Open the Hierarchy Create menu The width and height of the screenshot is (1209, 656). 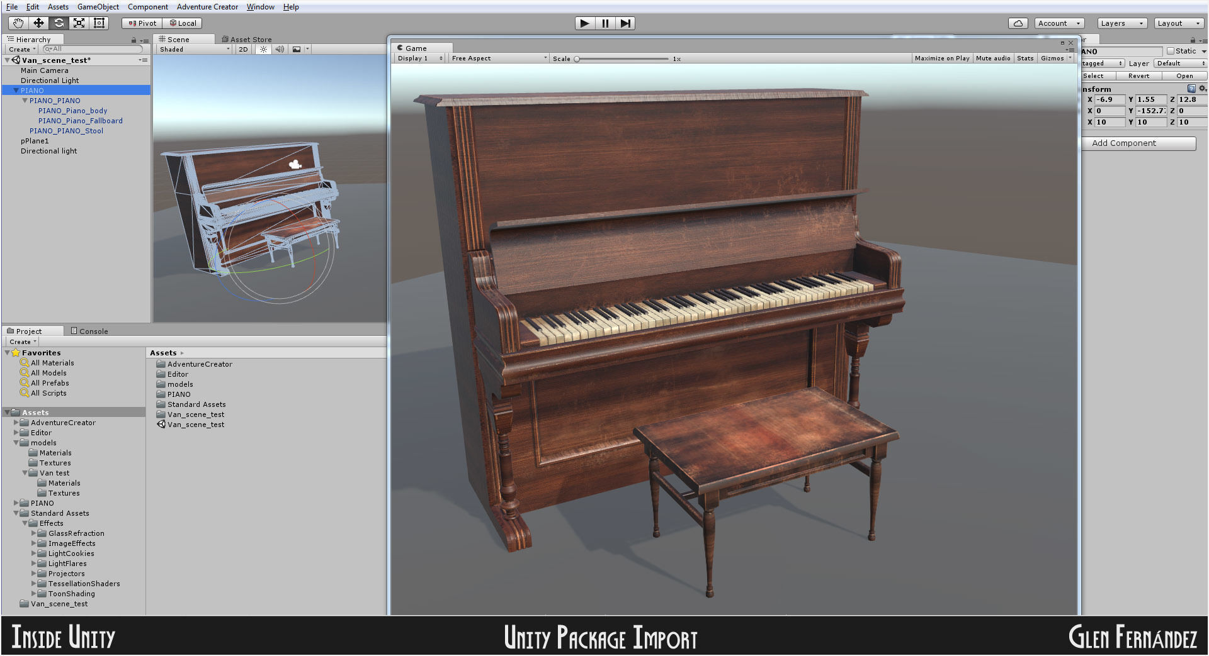22,50
